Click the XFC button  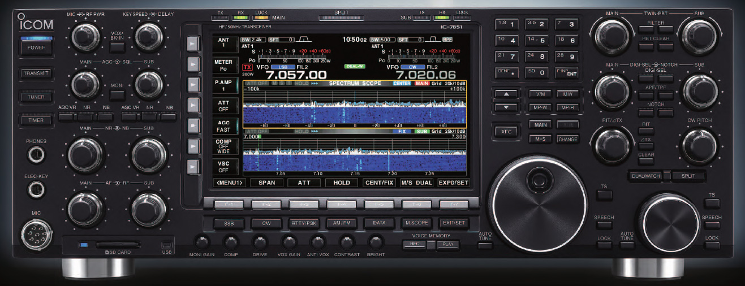(x=506, y=131)
